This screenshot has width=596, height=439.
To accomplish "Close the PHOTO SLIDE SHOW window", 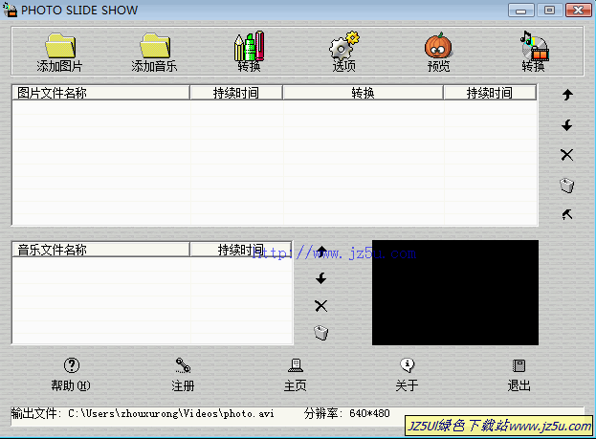I will tap(579, 11).
